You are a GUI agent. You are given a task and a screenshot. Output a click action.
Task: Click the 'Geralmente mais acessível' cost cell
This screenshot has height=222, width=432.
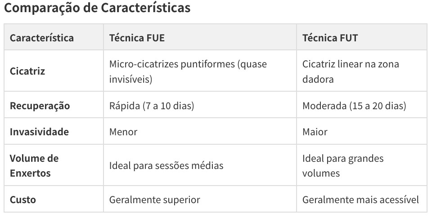tap(360, 200)
